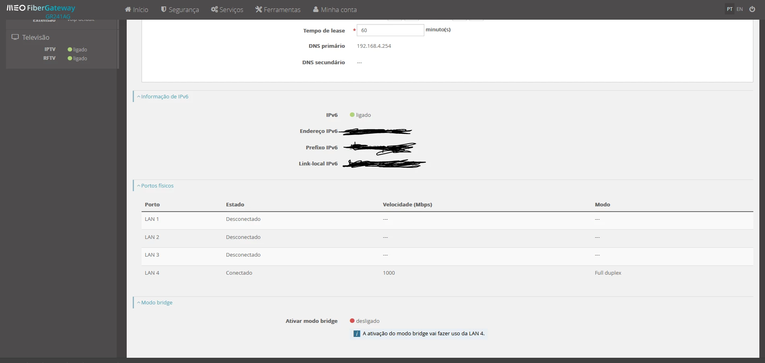Click the Modo column header
The width and height of the screenshot is (765, 363).
603,204
